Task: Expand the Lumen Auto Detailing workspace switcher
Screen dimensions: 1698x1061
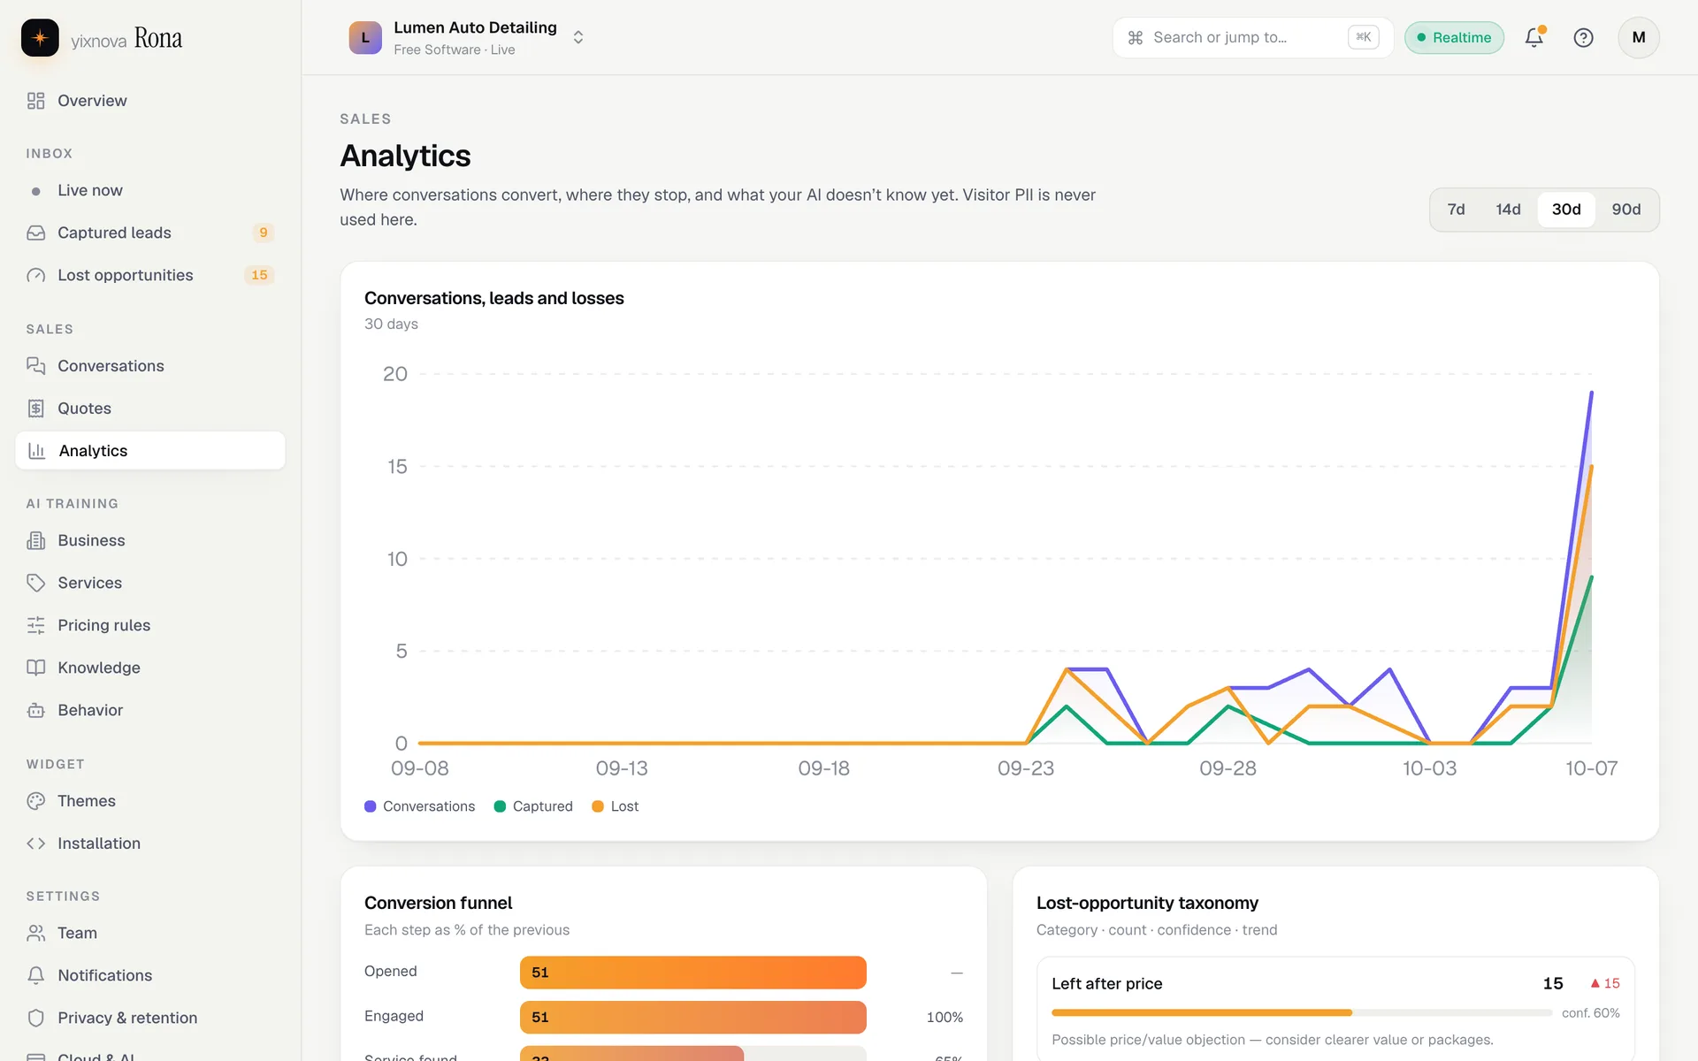Action: [467, 38]
